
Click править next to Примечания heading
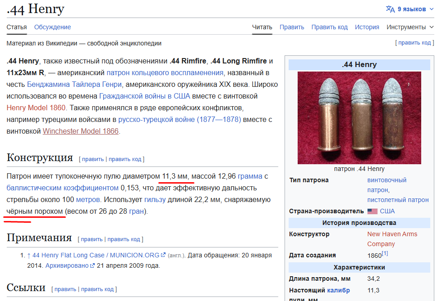click(92, 239)
